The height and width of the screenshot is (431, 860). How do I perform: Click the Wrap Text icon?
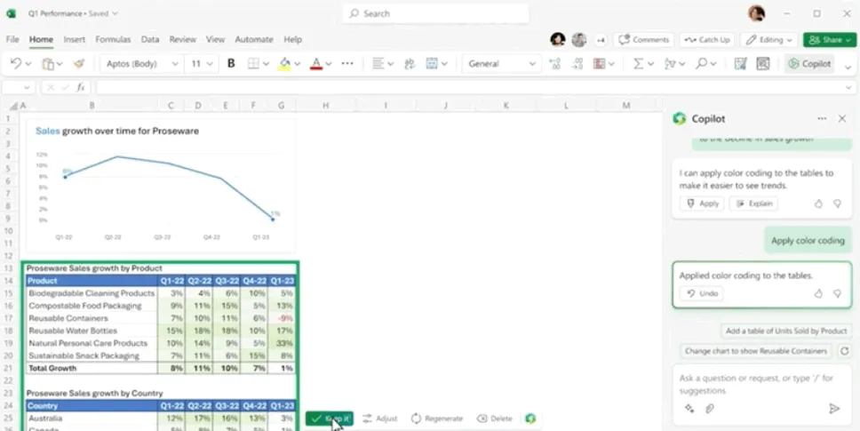coord(410,64)
